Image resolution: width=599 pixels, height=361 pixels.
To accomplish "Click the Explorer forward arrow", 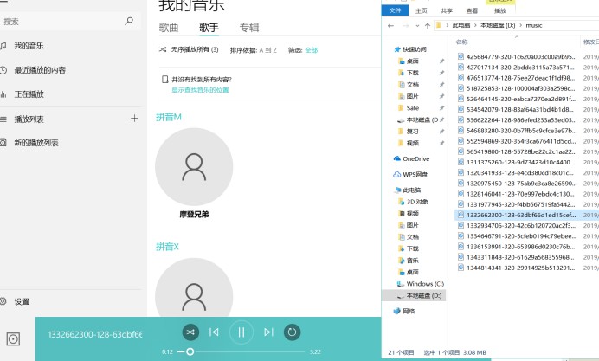I will 406,26.
